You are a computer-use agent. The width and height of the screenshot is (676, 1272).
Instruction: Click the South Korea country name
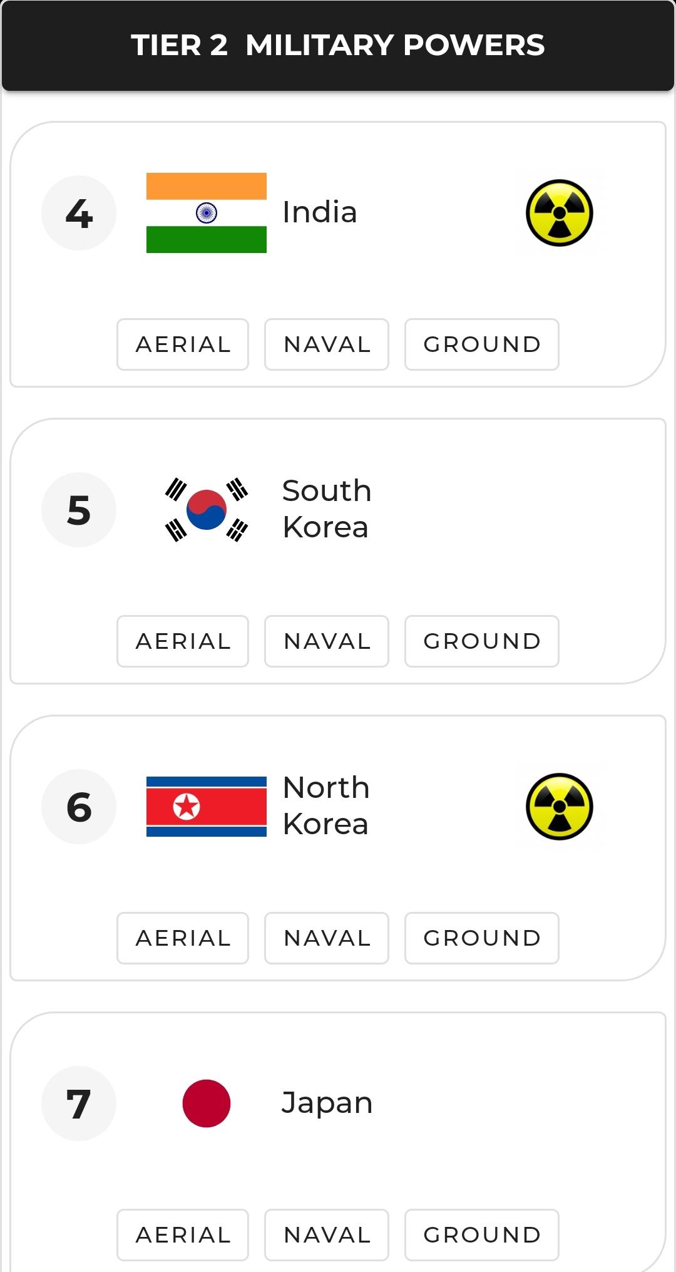point(326,509)
